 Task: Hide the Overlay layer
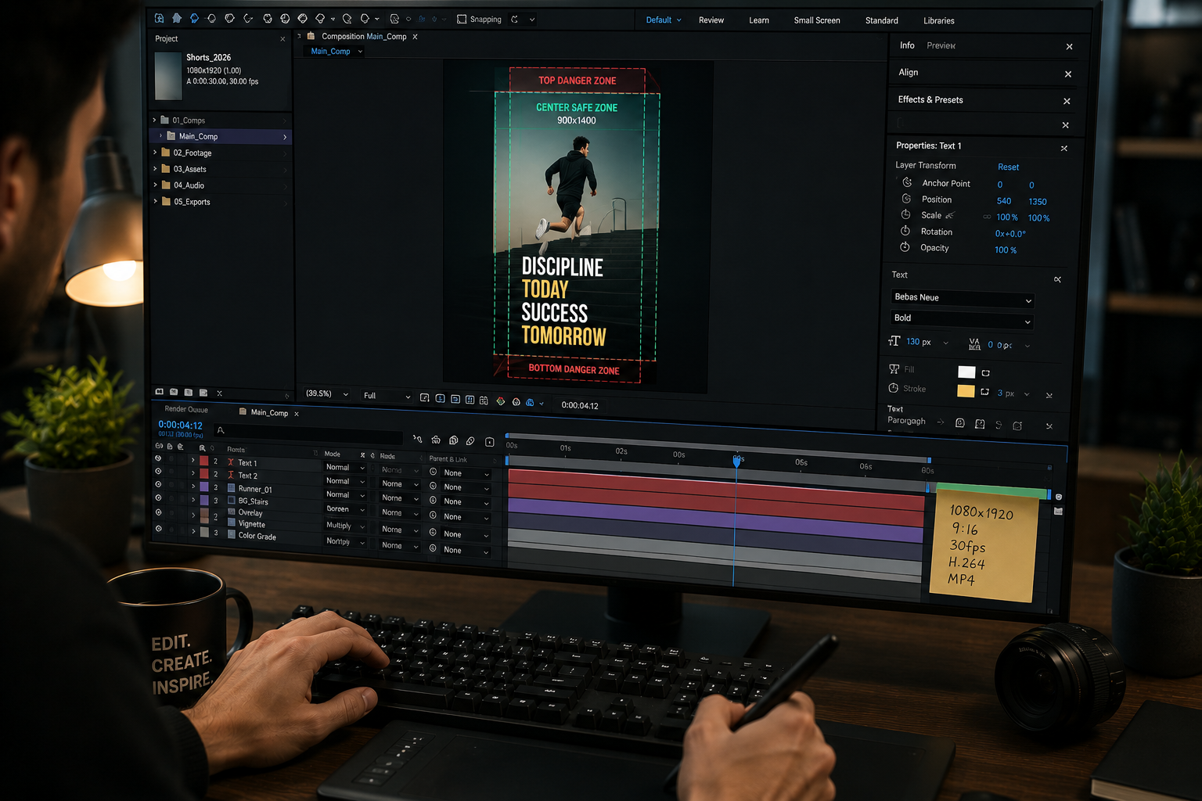(x=158, y=512)
